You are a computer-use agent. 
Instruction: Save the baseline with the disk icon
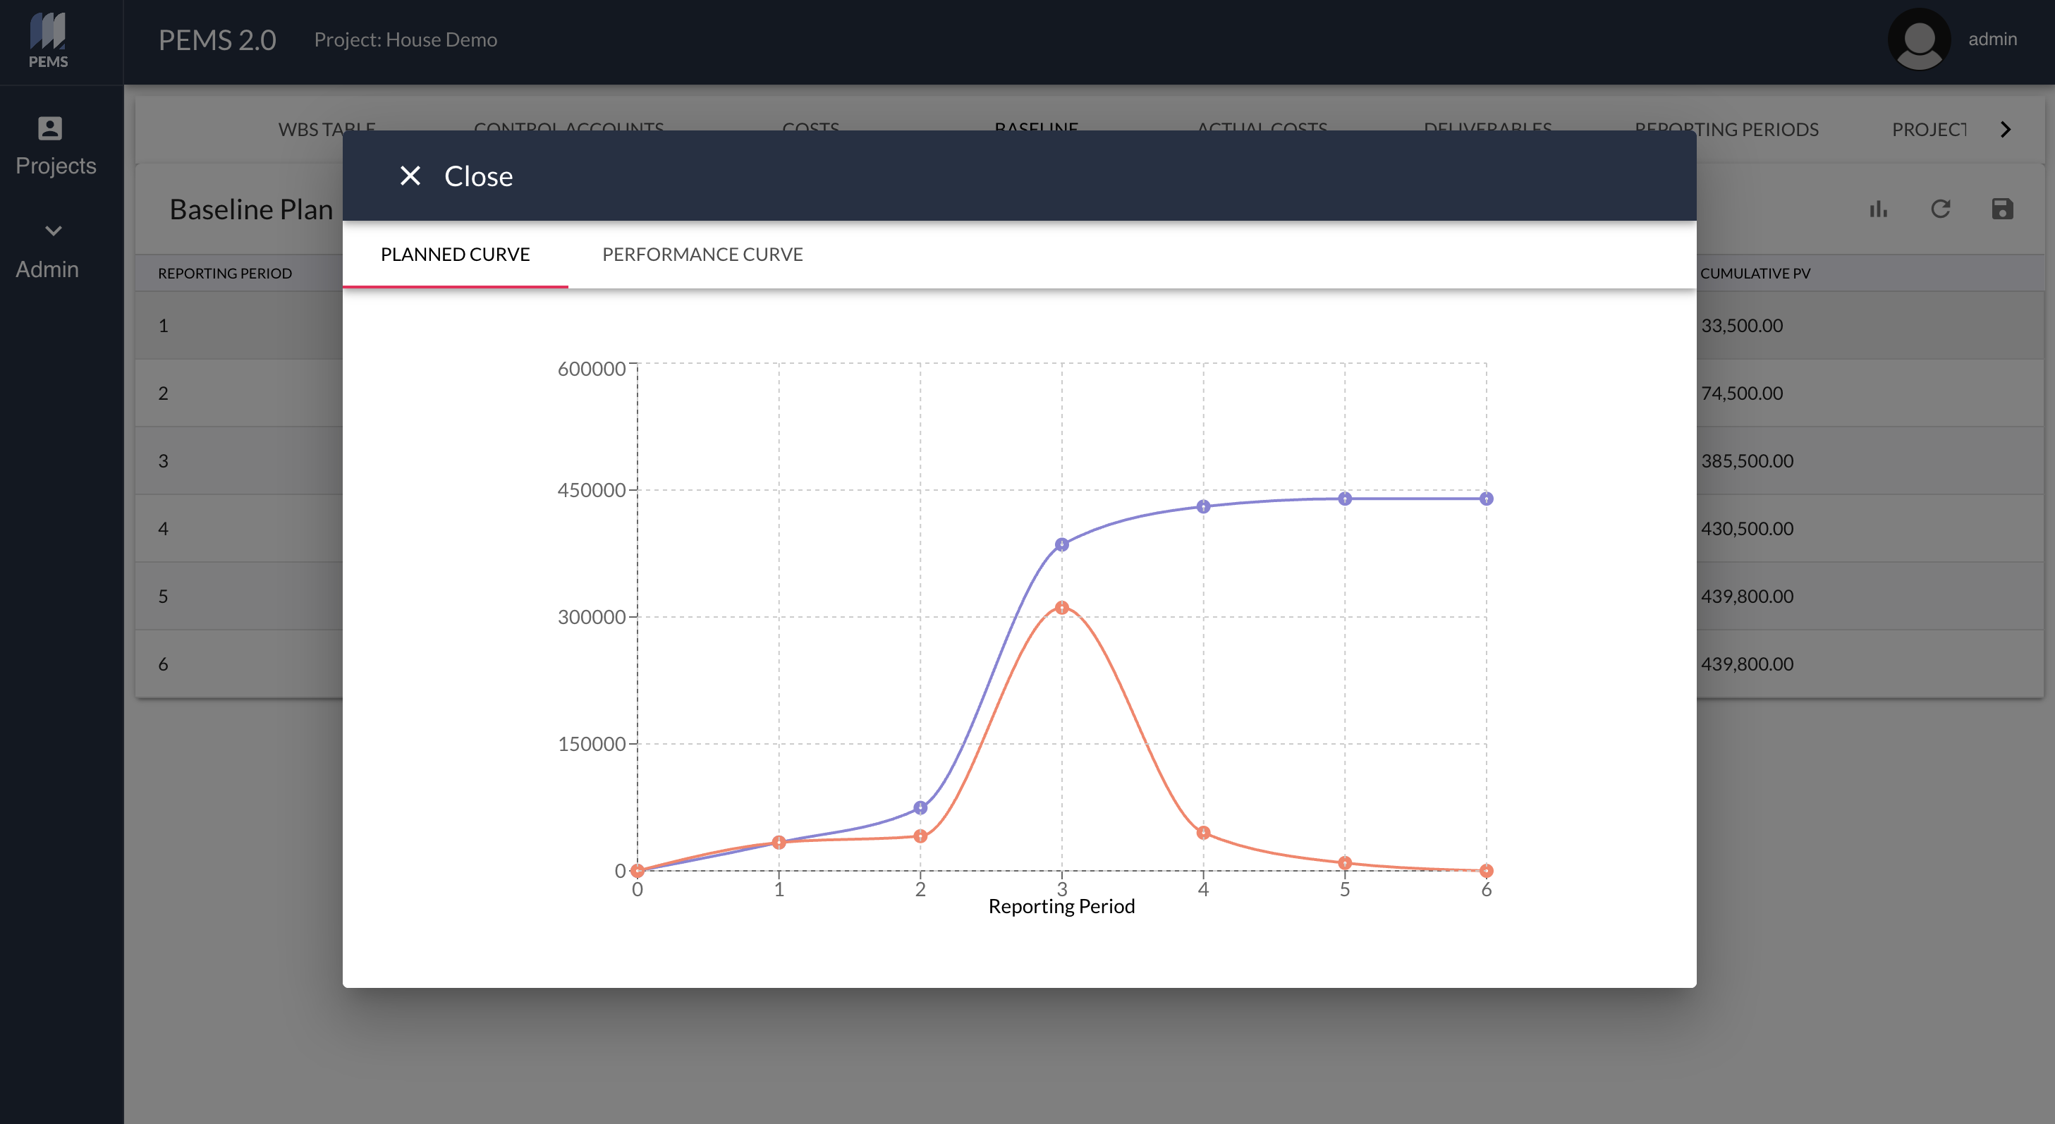[2001, 209]
